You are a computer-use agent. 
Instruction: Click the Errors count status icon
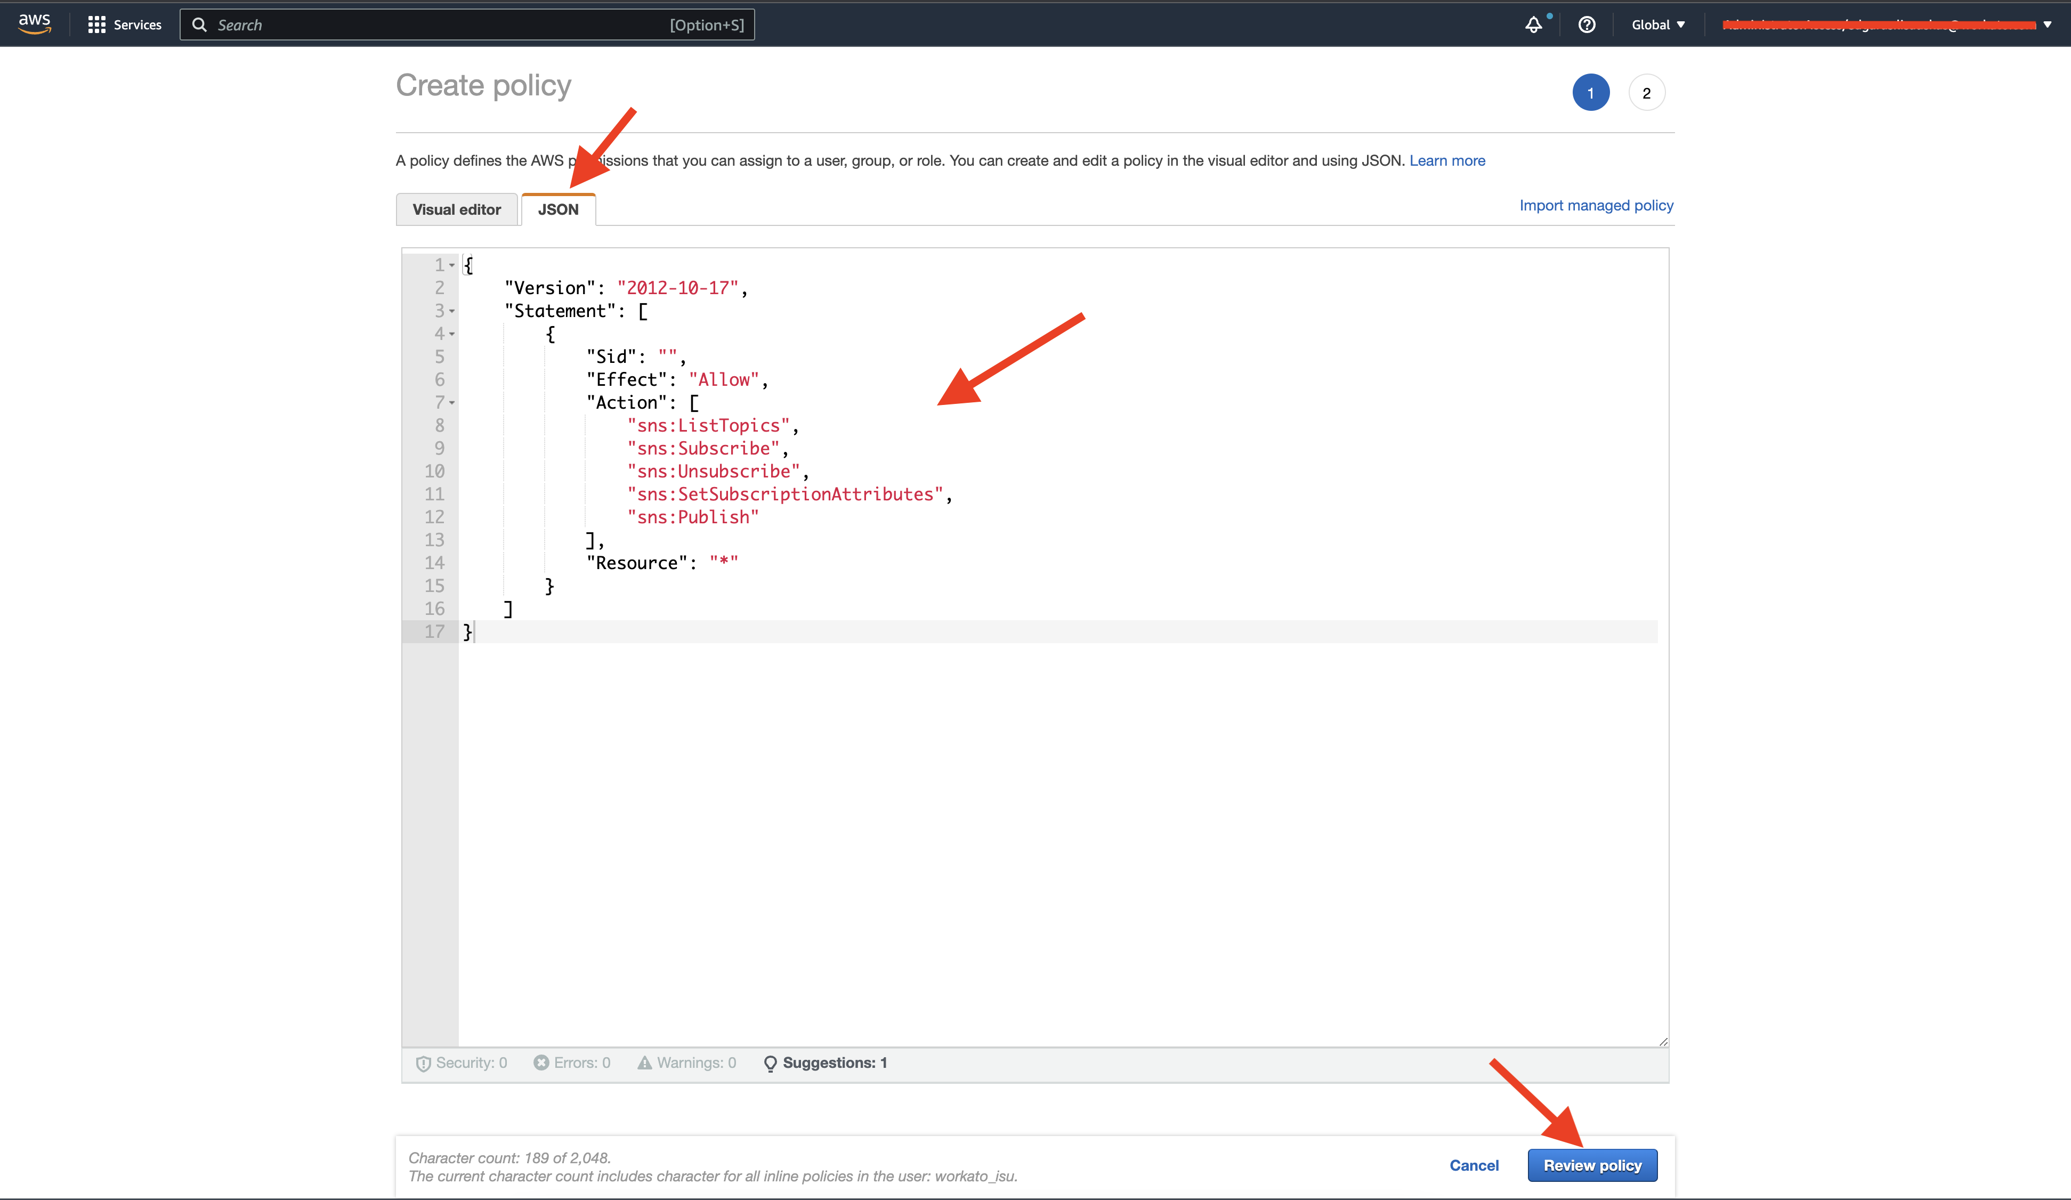[x=541, y=1063]
